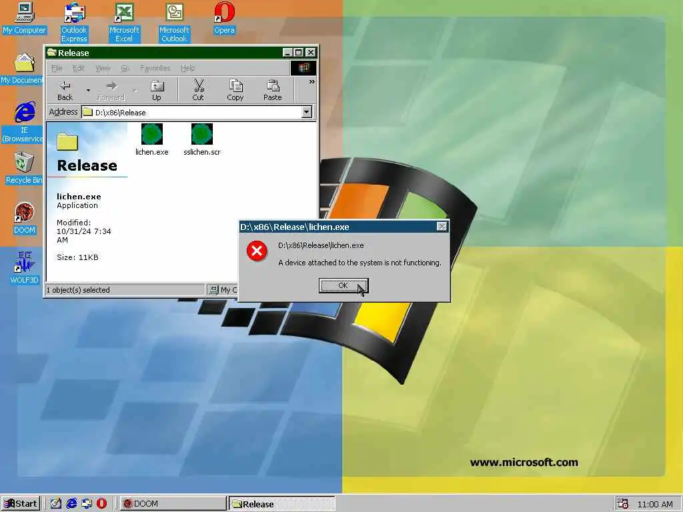Image resolution: width=683 pixels, height=512 pixels.
Task: Minimize the Release window
Action: point(287,53)
